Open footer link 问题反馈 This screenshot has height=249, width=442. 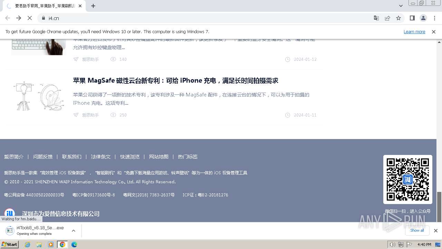[43, 157]
